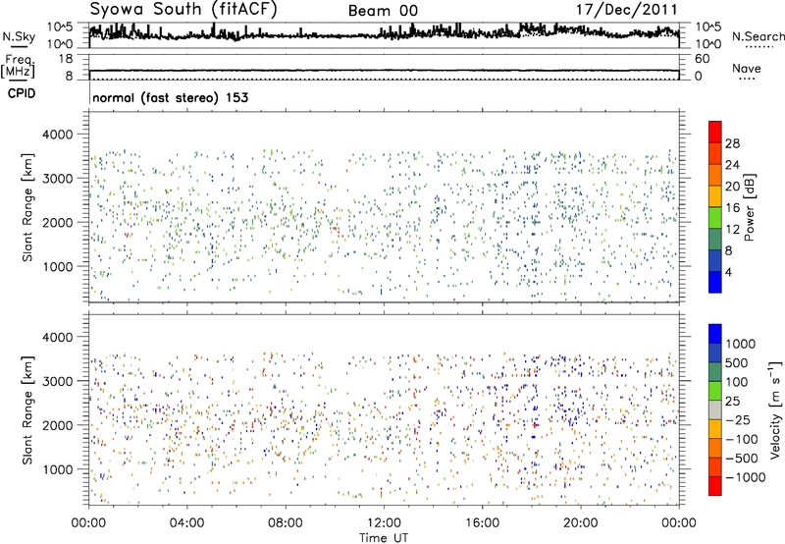The image size is (785, 544).
Task: Click the blue bottom segment of the power colorbar
Action: pos(715,282)
